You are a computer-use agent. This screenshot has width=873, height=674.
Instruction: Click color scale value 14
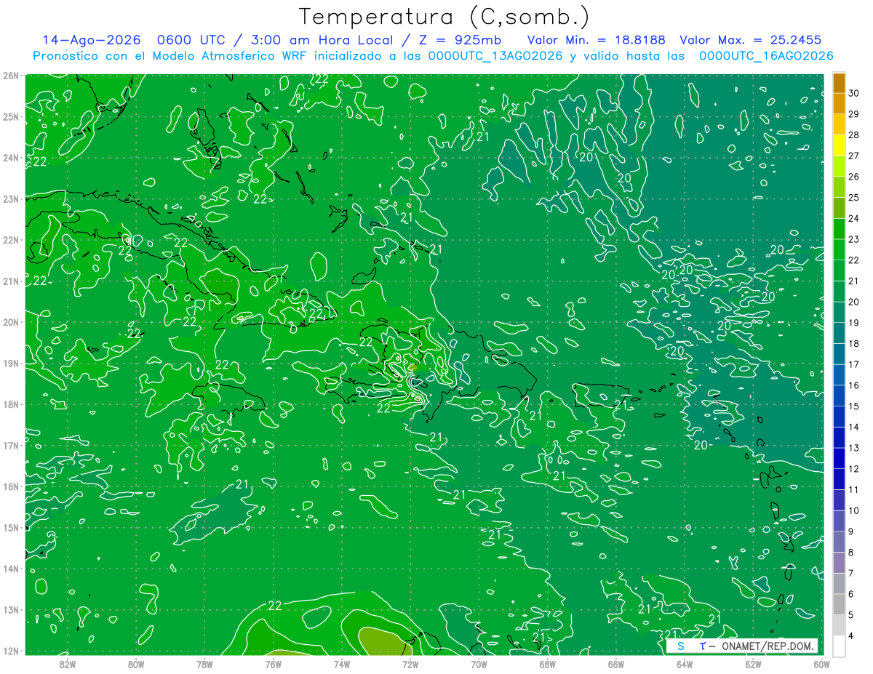pos(854,428)
